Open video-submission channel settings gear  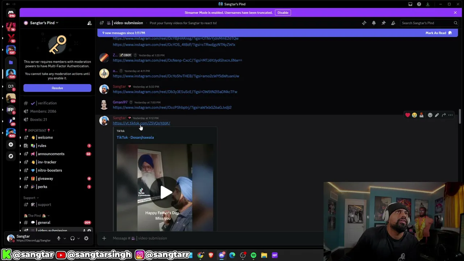point(89,231)
